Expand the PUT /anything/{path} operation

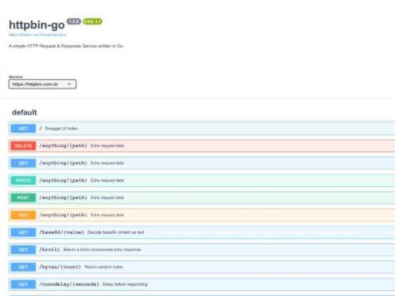tap(202, 215)
